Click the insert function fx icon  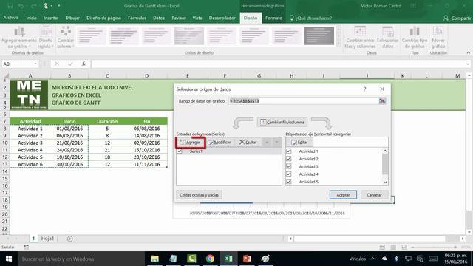[x=84, y=64]
